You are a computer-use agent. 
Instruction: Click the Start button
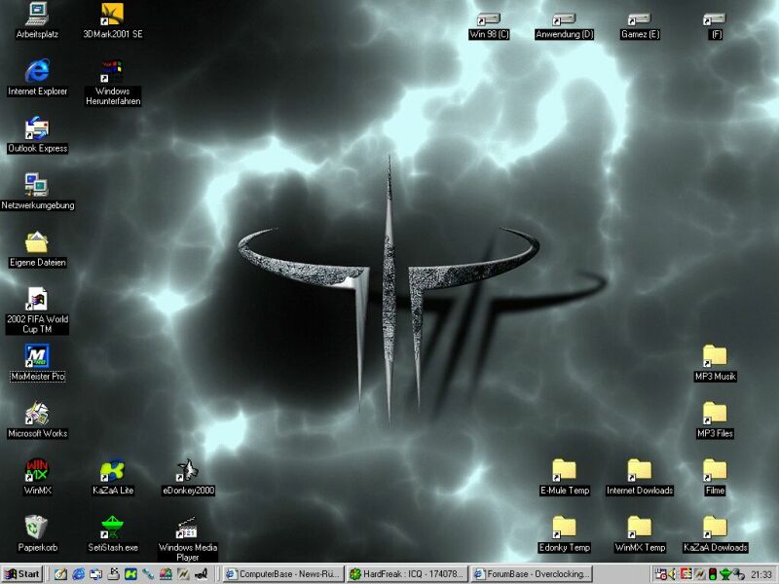21,574
